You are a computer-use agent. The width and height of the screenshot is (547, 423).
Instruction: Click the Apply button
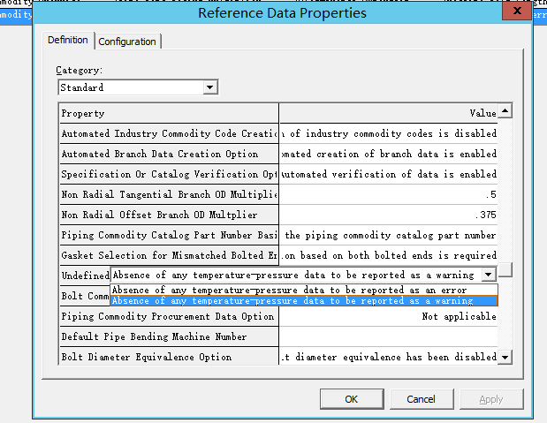[x=491, y=399]
